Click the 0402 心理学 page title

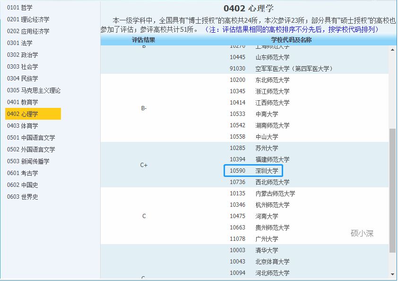pos(249,9)
